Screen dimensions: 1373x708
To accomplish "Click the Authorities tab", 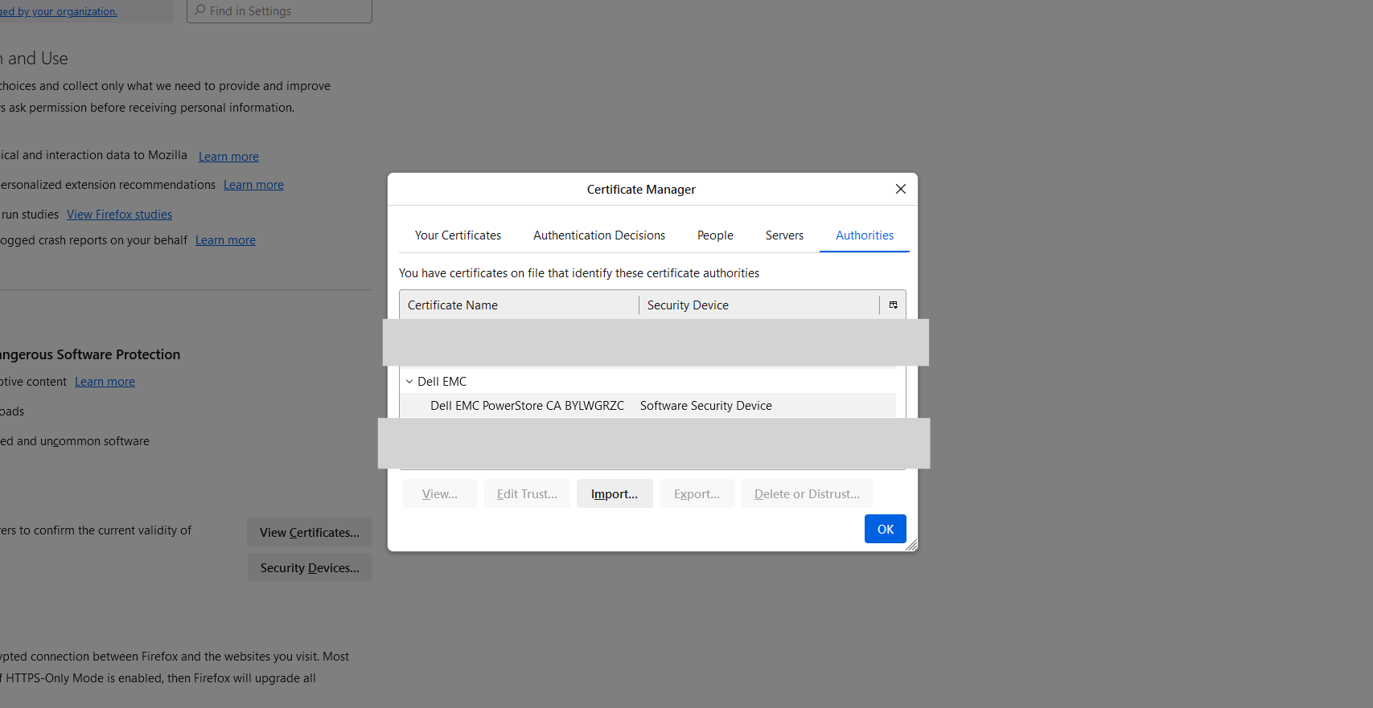I will 865,235.
